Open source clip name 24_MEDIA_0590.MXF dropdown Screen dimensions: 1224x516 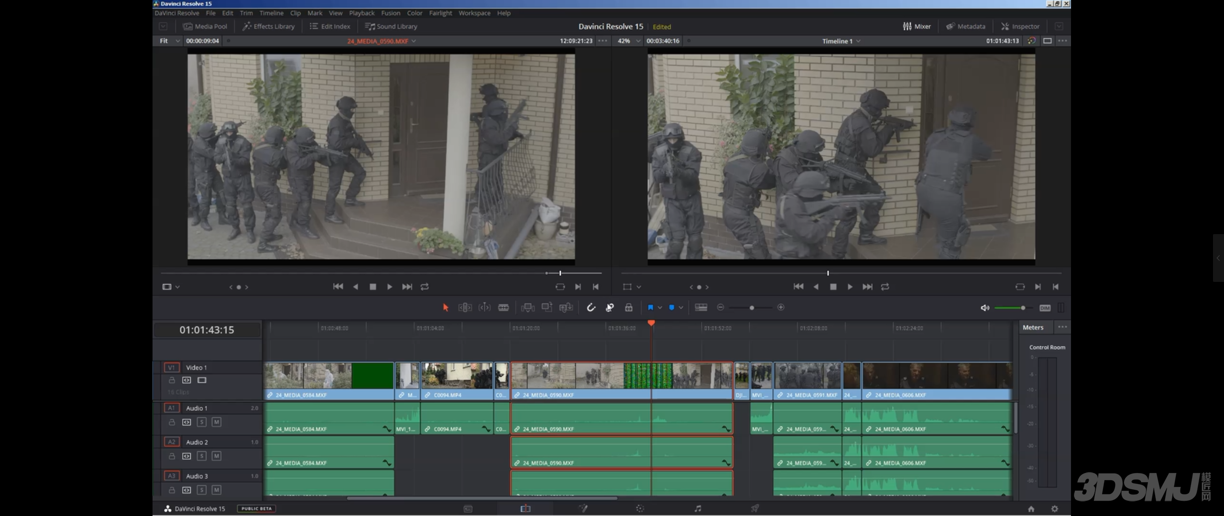tap(381, 41)
